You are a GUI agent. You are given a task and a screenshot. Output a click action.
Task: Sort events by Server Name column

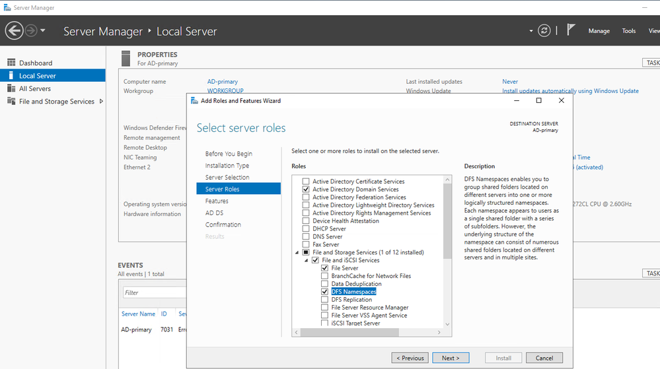[x=138, y=314]
